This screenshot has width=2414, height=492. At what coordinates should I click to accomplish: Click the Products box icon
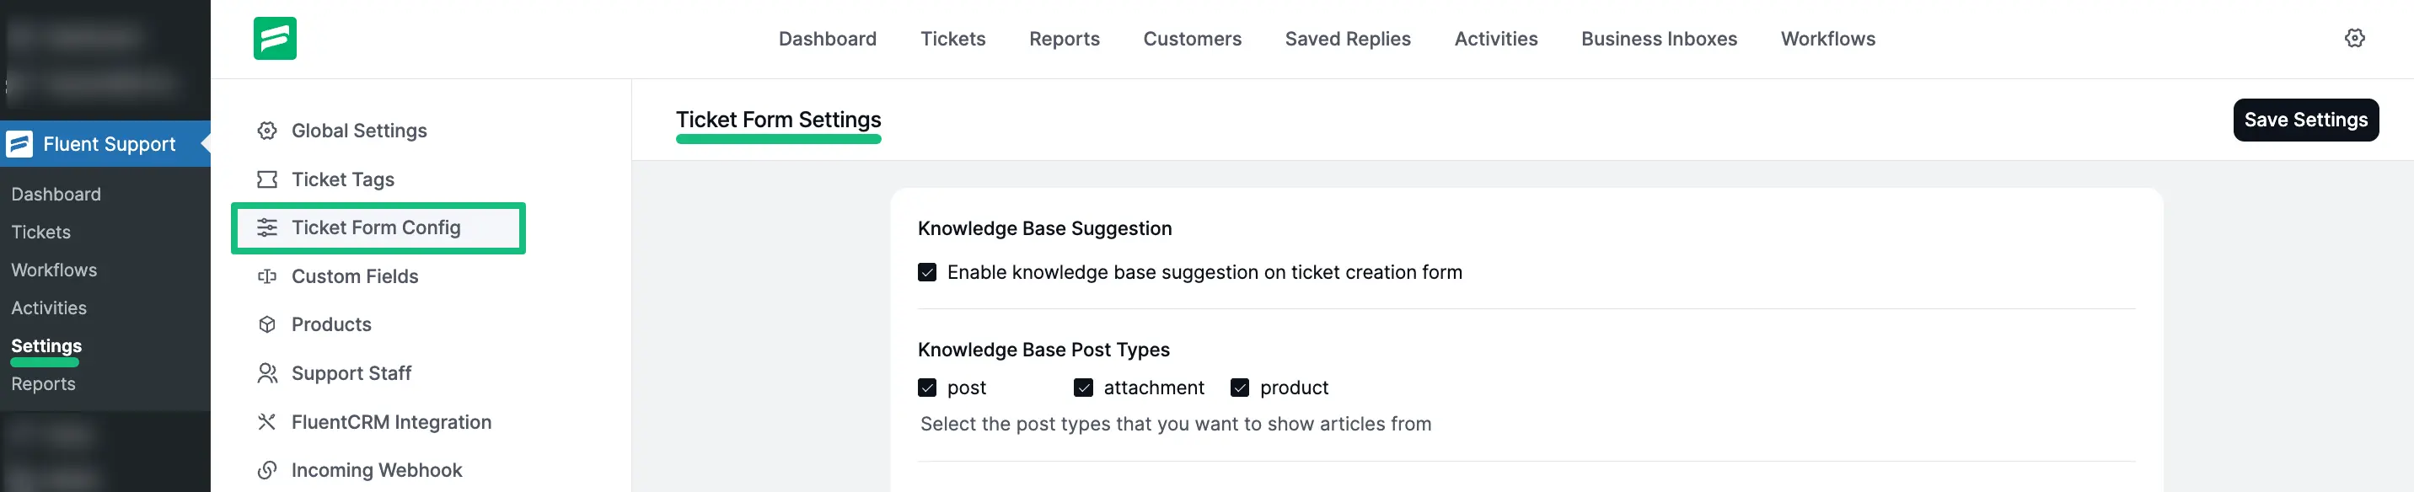tap(267, 324)
